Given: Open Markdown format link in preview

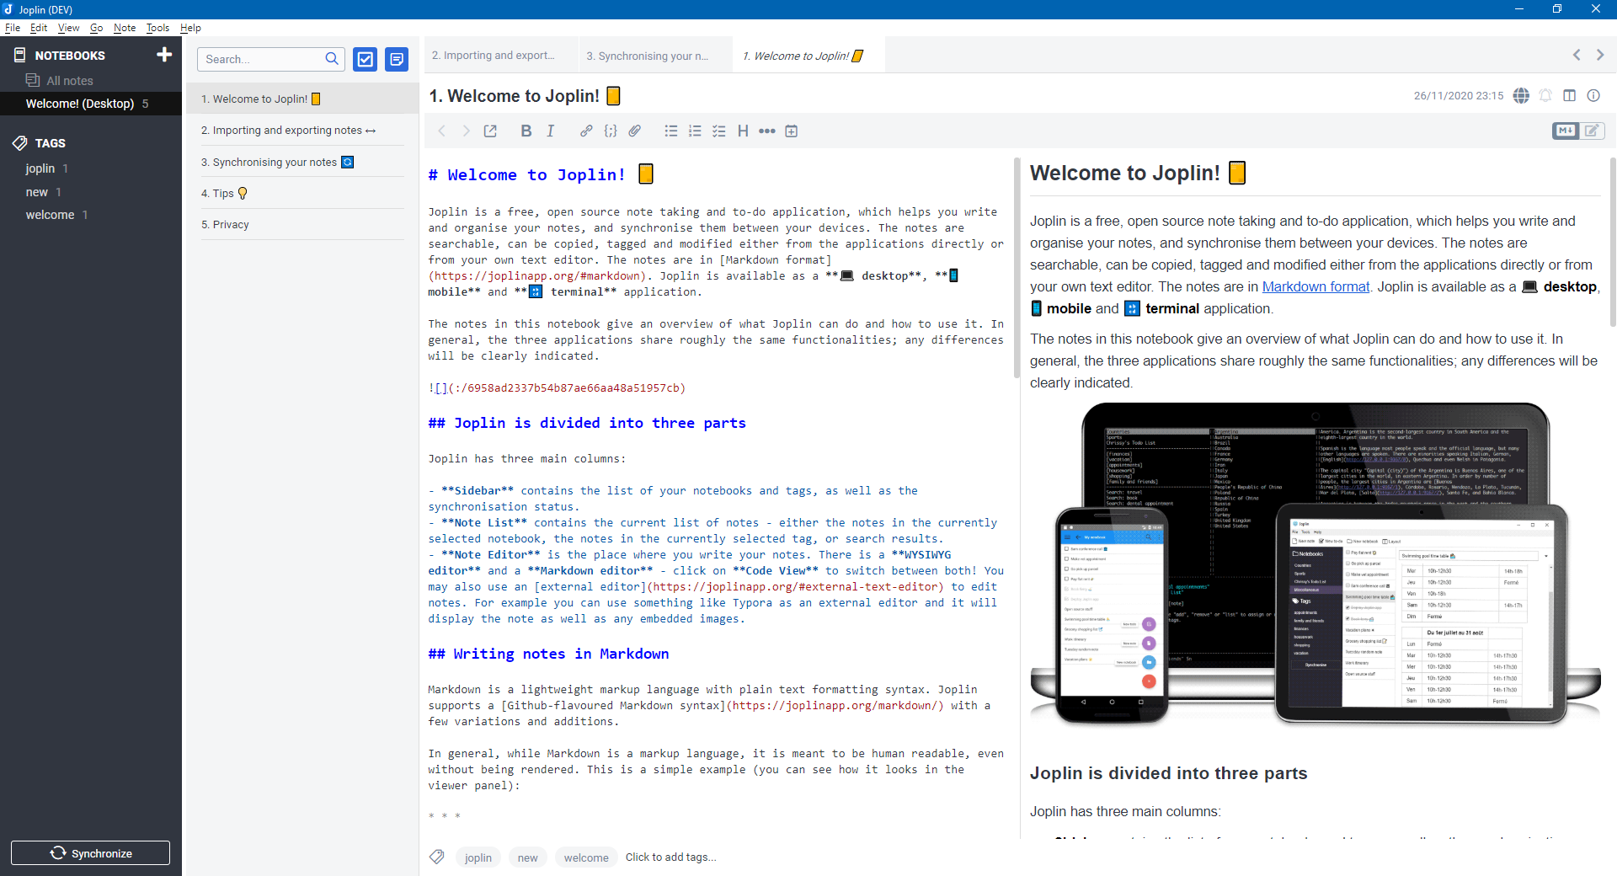Looking at the screenshot, I should point(1315,286).
